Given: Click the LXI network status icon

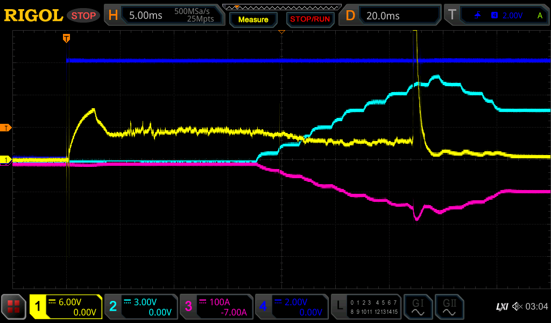Looking at the screenshot, I should click(x=501, y=306).
